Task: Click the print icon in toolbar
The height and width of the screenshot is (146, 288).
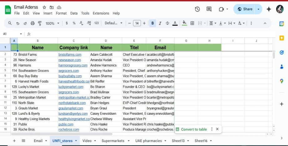Action: (x=33, y=23)
